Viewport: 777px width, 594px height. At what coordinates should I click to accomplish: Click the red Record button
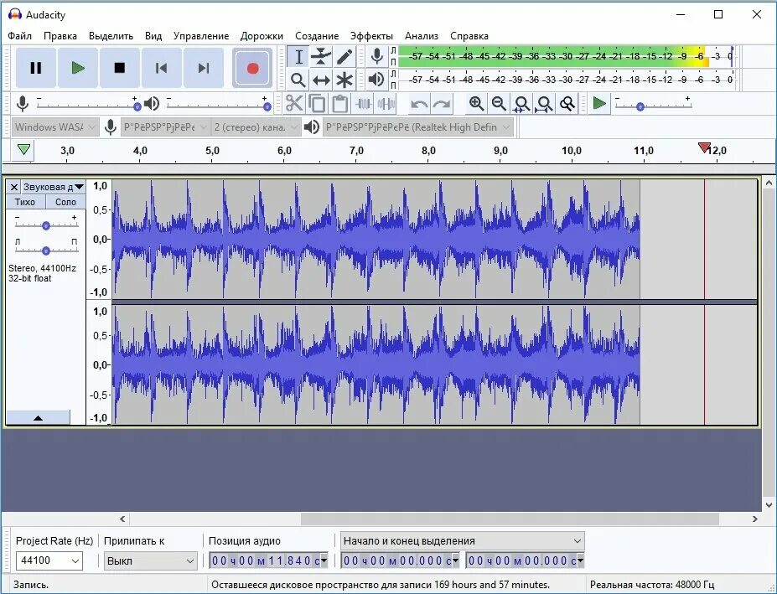point(252,68)
